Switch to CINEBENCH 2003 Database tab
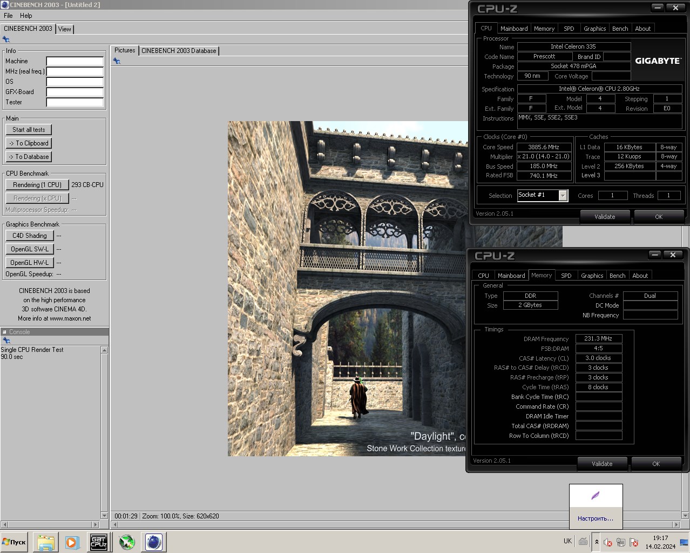Viewport: 690px width, 553px height. pyautogui.click(x=179, y=51)
